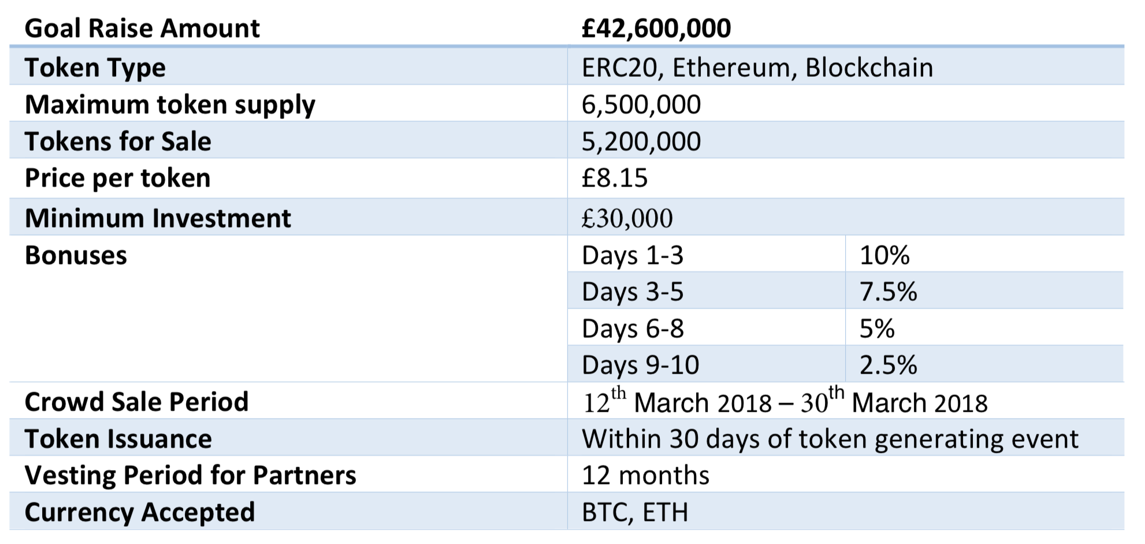Image resolution: width=1145 pixels, height=544 pixels.
Task: Select the £42,600,000 value
Action: pos(656,28)
